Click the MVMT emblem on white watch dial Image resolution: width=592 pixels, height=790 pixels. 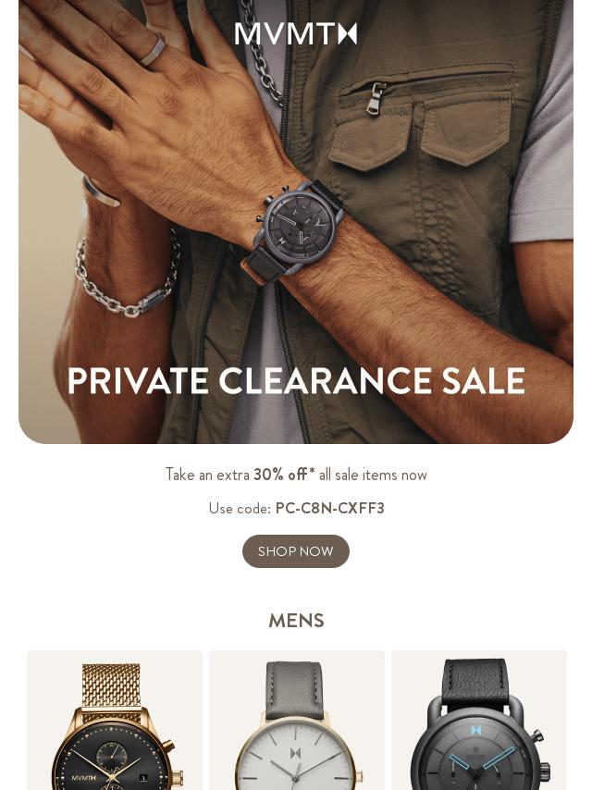(296, 754)
